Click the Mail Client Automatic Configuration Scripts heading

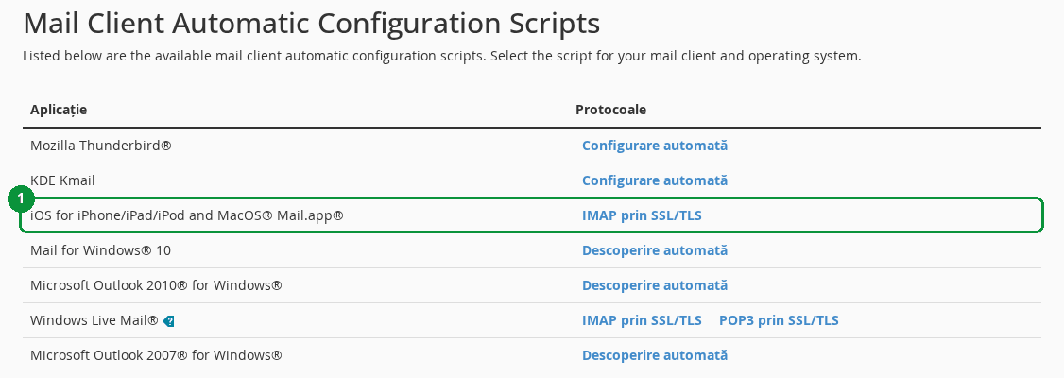312,24
